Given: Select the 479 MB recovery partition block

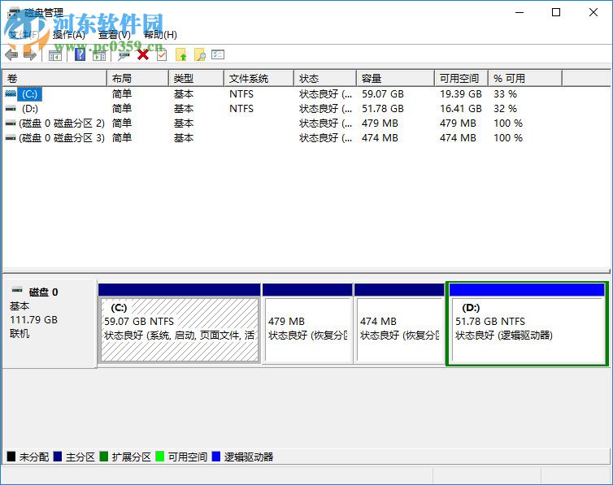Looking at the screenshot, I should click(307, 323).
